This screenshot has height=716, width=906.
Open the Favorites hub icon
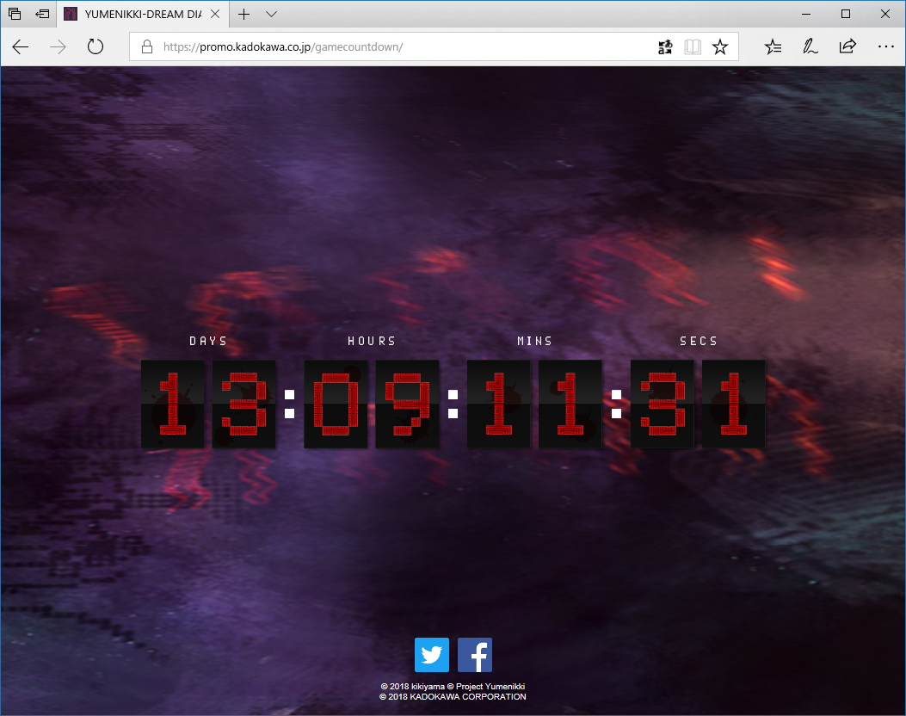click(x=773, y=46)
